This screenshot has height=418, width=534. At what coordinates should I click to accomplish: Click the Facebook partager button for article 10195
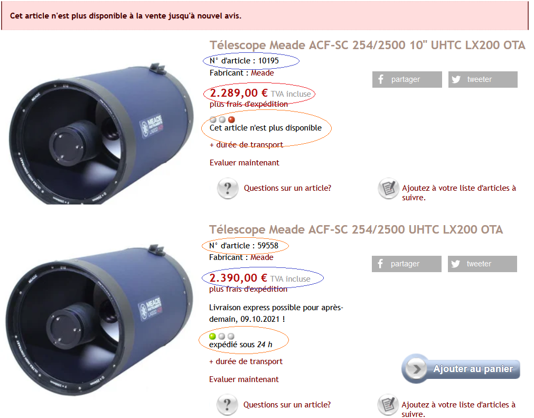(407, 79)
